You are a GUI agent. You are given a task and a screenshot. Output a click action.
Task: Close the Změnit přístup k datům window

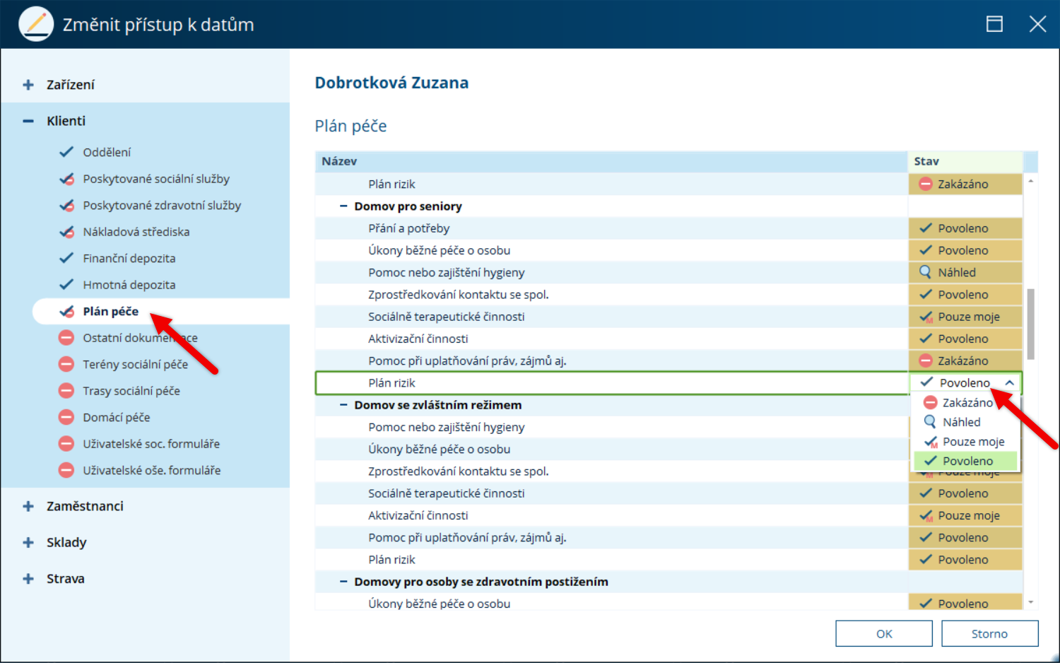point(1037,24)
